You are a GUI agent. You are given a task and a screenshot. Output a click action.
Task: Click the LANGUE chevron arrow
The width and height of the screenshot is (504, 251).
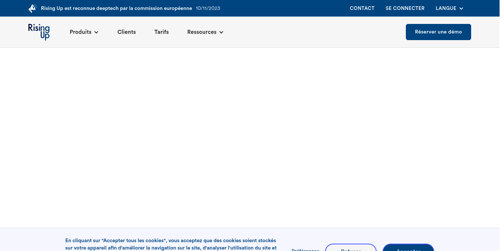(x=461, y=8)
